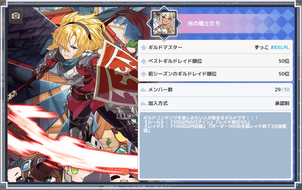Image resolution: width=302 pixels, height=190 pixels.
Task: Click the previous season 50位 rank value
Action: click(284, 74)
